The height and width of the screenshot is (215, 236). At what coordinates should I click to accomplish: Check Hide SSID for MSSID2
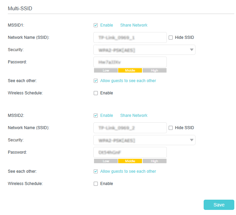pos(171,128)
